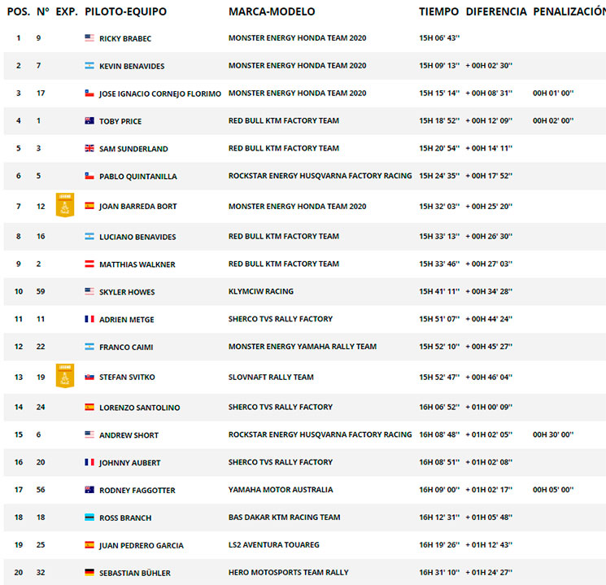Screen dimensions: 606x585
Task: Click the difference + 00H 02' 30''
Action: pos(489,65)
